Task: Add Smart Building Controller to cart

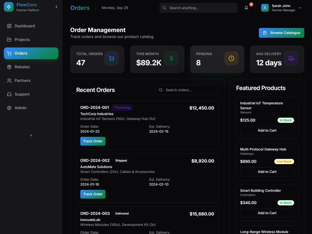Action: (x=267, y=213)
